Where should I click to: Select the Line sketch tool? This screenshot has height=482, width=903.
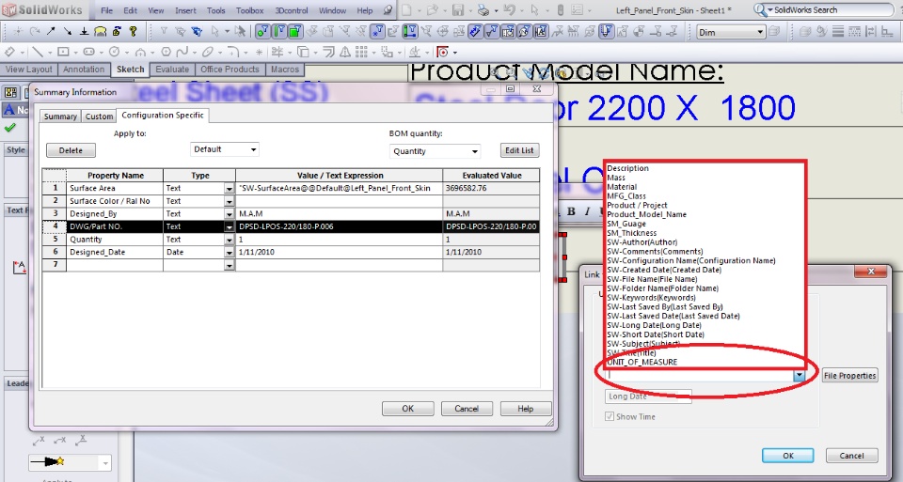tap(38, 52)
